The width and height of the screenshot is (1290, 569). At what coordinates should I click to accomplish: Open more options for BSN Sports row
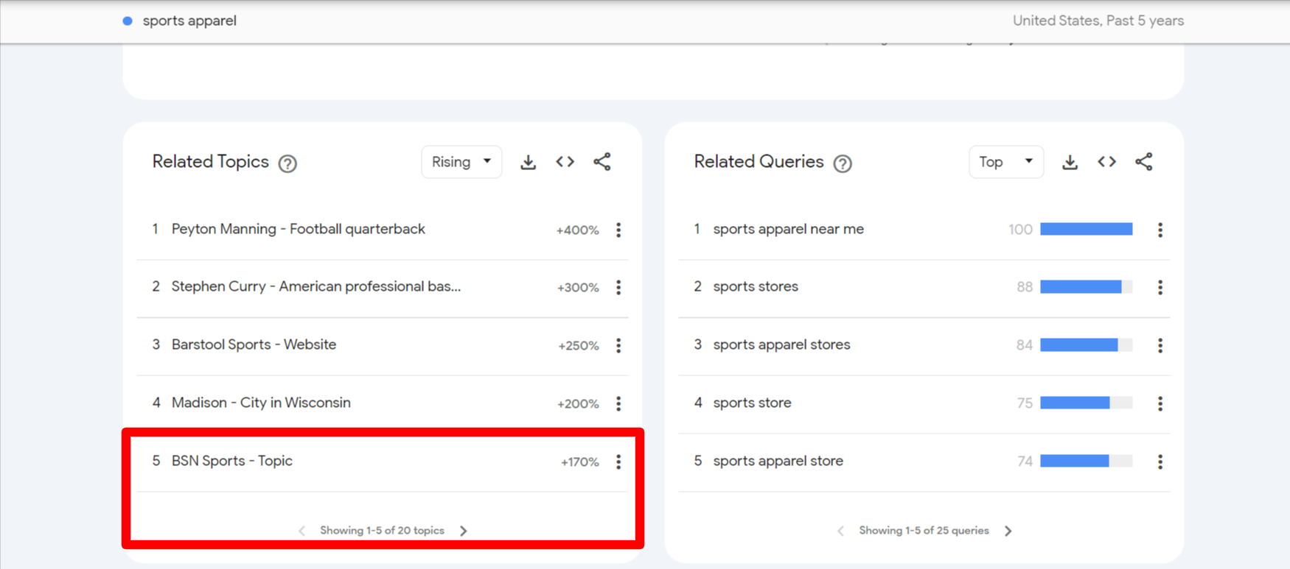618,462
